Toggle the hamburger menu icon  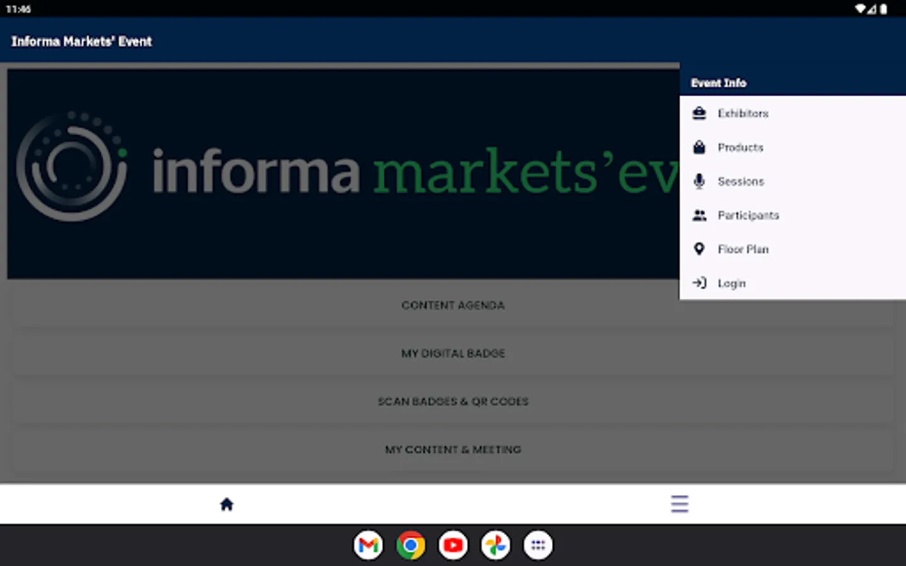click(x=679, y=504)
